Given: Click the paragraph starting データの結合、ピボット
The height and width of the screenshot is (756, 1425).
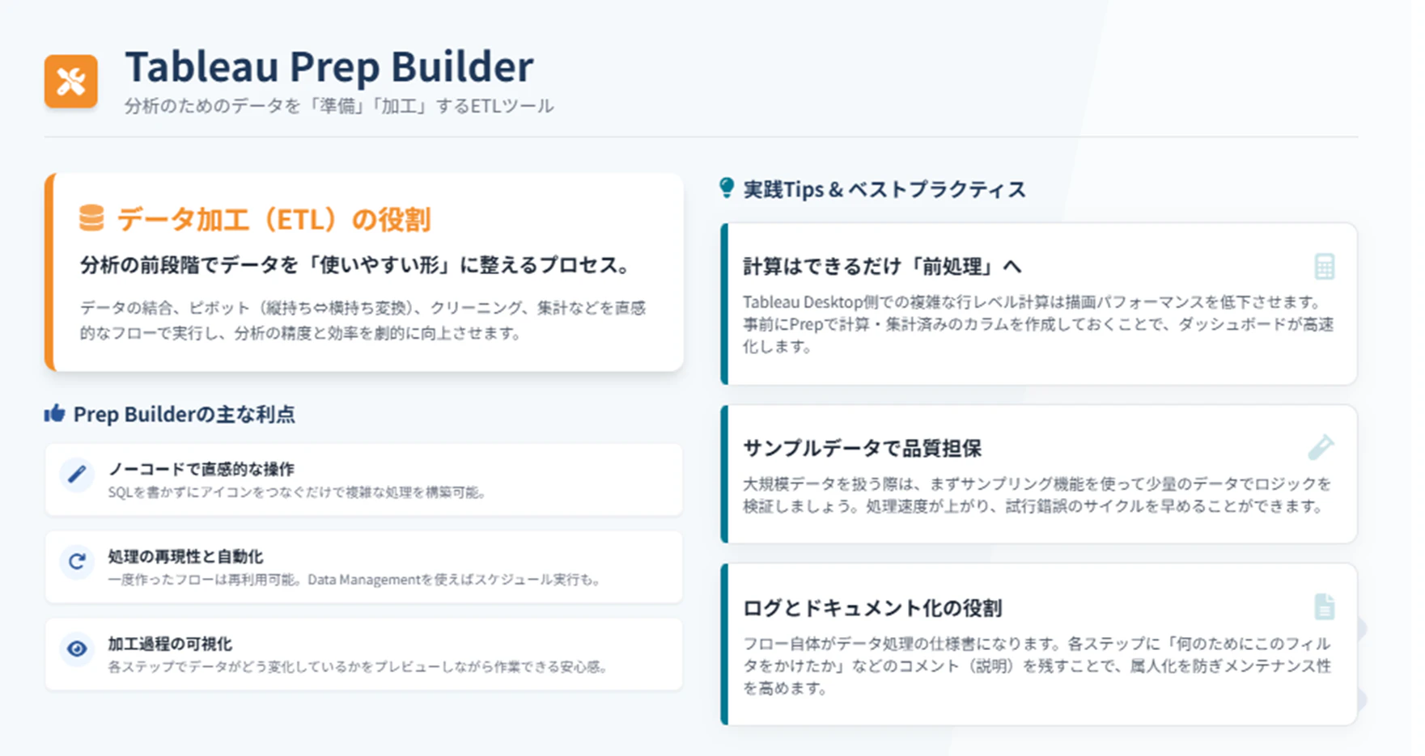Looking at the screenshot, I should 363,320.
